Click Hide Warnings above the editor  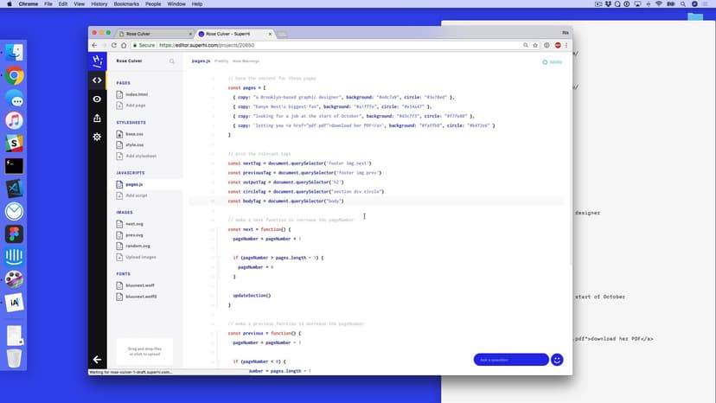tap(246, 61)
